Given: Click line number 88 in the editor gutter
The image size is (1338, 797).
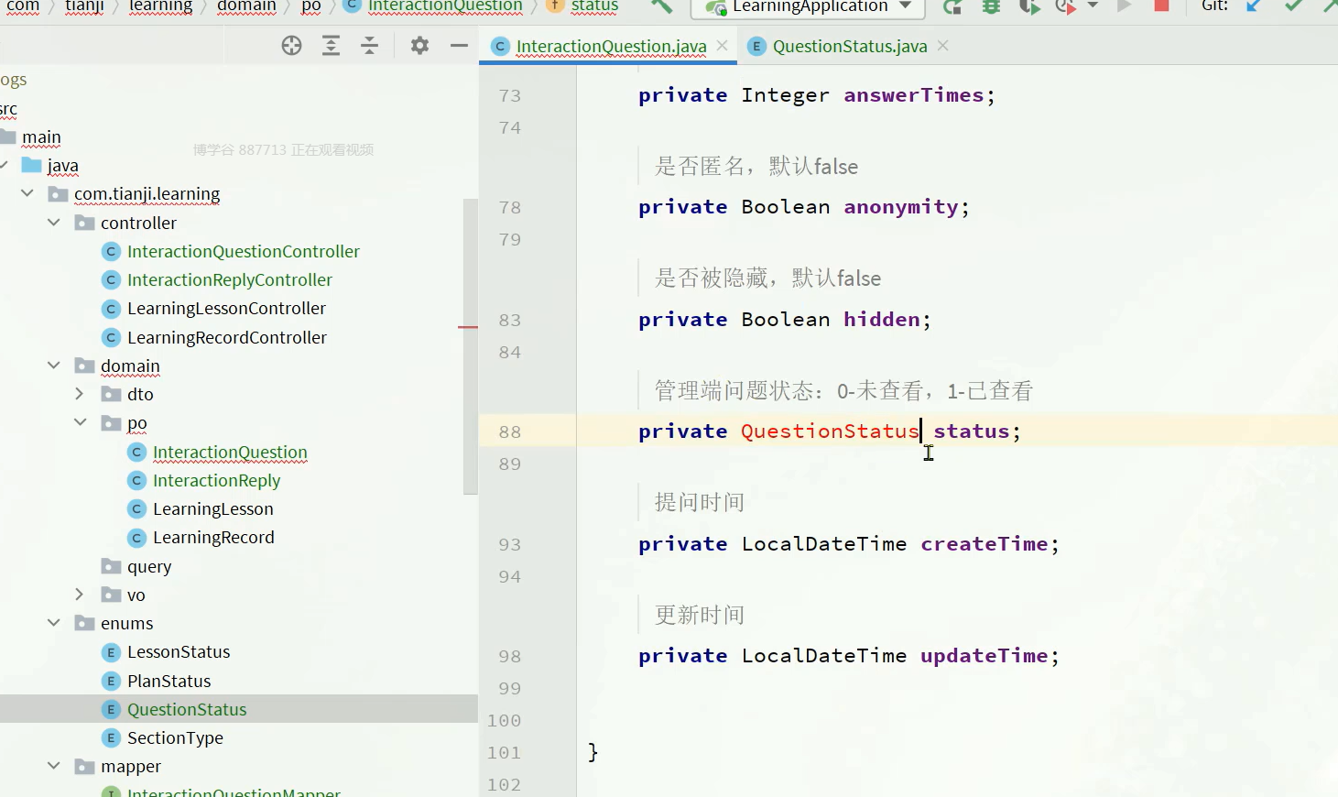Looking at the screenshot, I should [x=509, y=431].
